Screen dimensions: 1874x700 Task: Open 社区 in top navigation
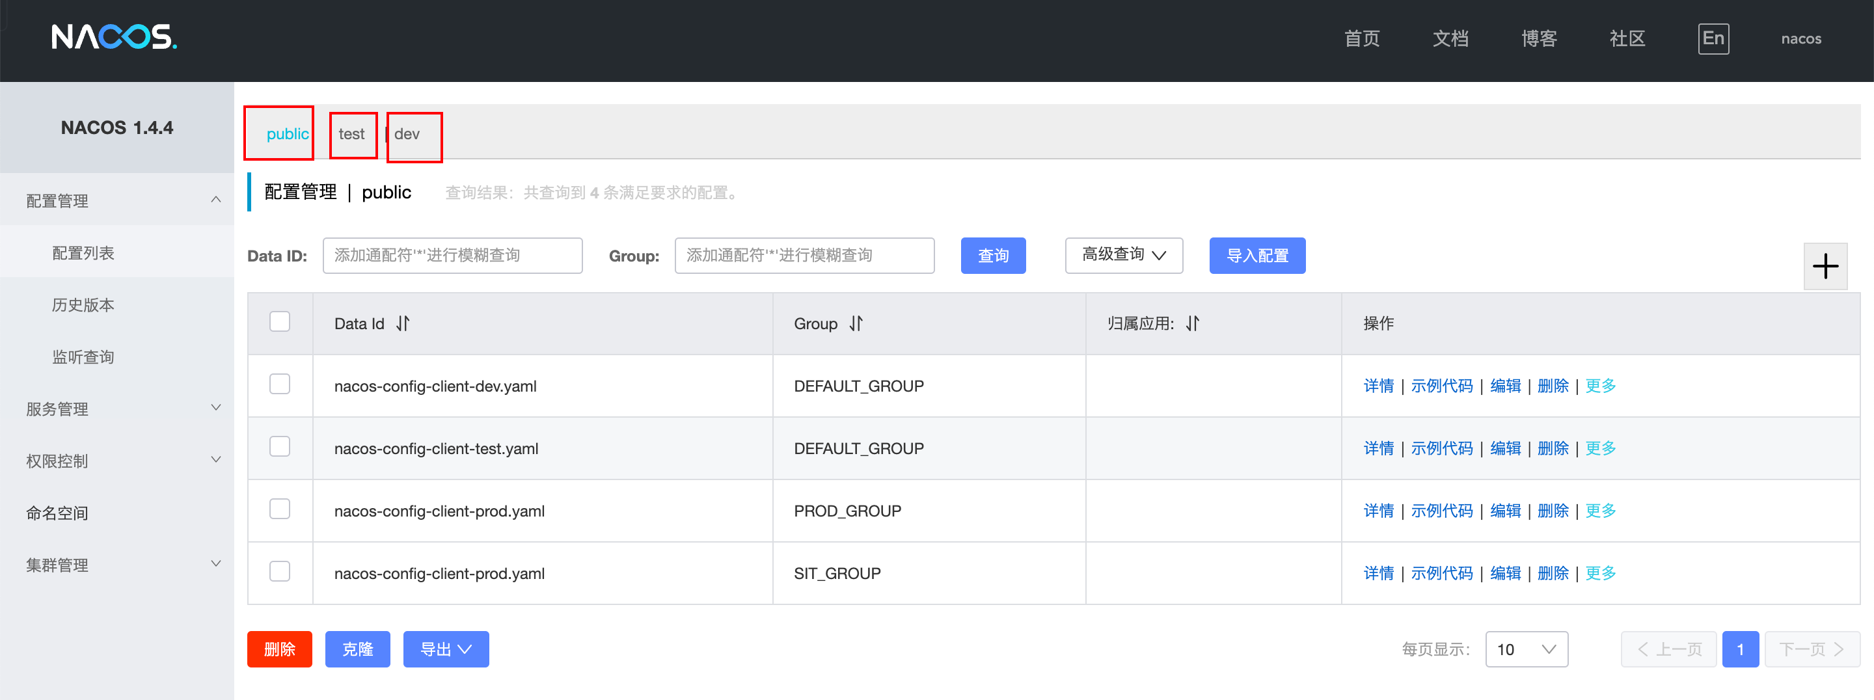pyautogui.click(x=1627, y=38)
